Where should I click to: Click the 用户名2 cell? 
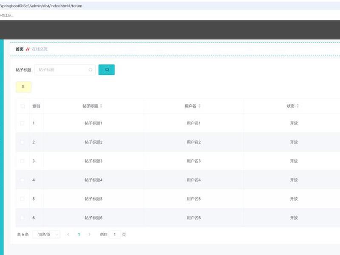[194, 142]
